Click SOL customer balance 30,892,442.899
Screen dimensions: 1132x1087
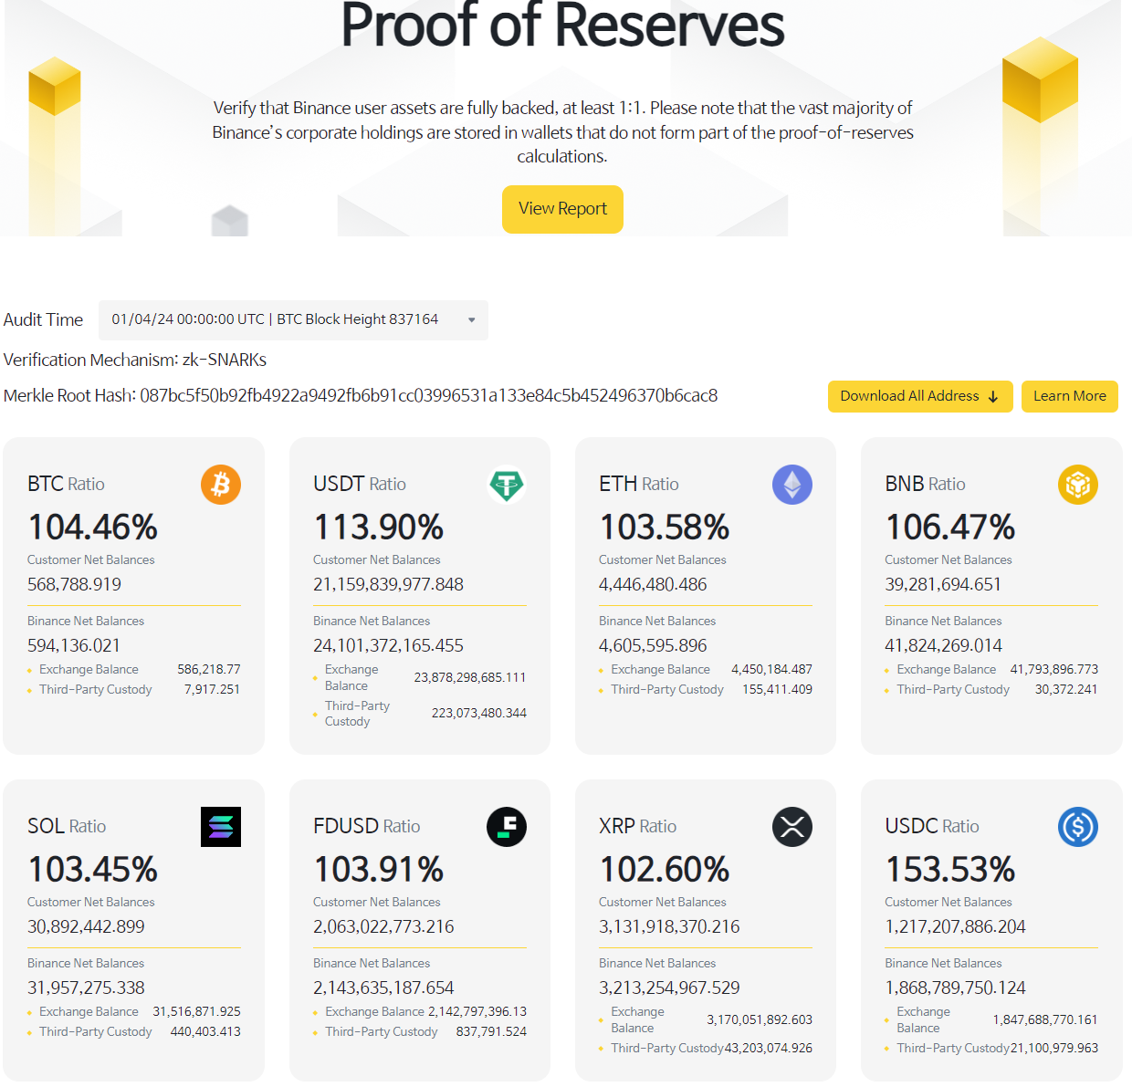coord(86,926)
